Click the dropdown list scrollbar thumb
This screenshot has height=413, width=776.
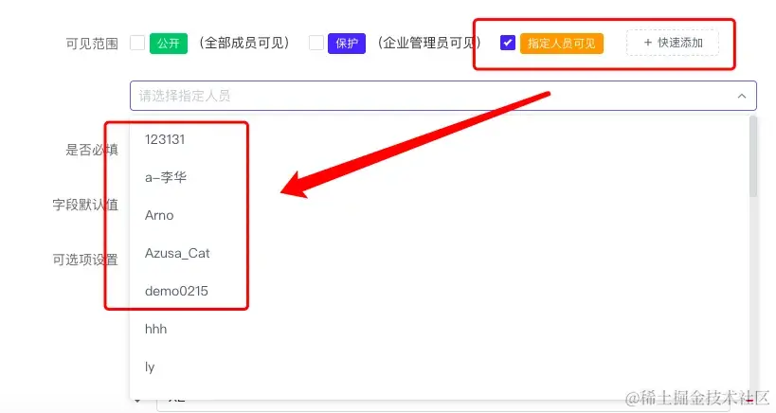[753, 156]
